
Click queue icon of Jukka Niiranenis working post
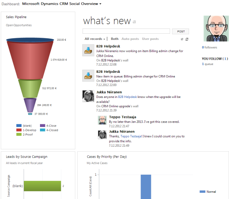point(88,50)
